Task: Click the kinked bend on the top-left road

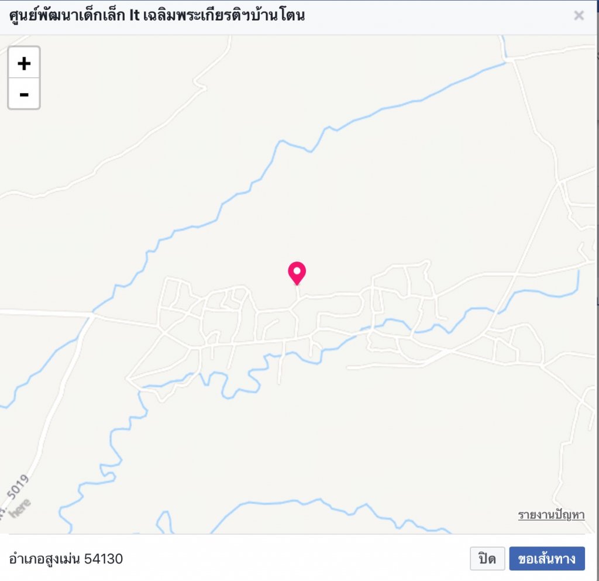Action: (x=200, y=85)
